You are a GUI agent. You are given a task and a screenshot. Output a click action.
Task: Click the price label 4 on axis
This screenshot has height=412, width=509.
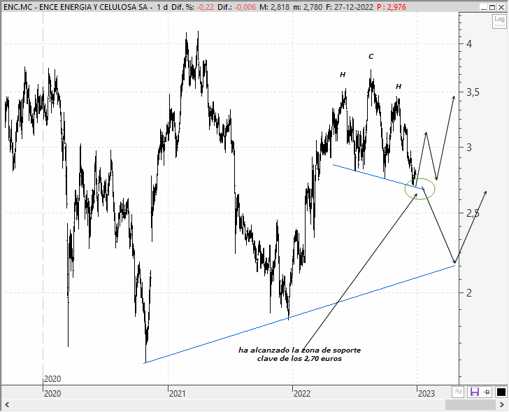coord(469,43)
